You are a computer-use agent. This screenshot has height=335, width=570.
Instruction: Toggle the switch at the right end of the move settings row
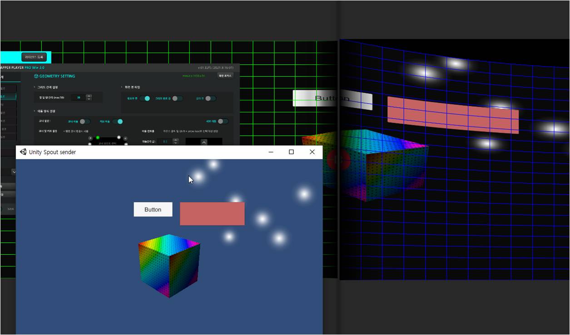pos(223,121)
